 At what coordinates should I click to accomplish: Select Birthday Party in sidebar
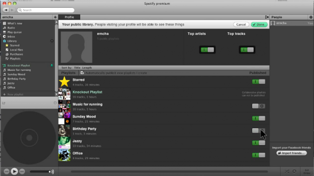pos(16,79)
